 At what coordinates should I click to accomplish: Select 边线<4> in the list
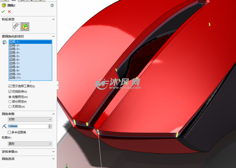(30, 53)
